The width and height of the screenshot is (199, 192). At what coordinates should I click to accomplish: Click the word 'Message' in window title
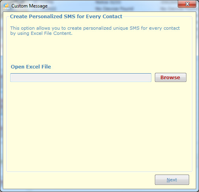pos(38,6)
